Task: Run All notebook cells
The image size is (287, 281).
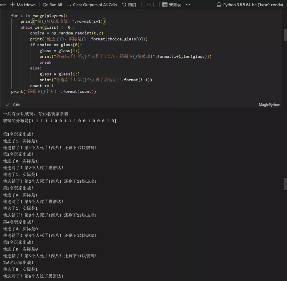Action: pos(53,5)
